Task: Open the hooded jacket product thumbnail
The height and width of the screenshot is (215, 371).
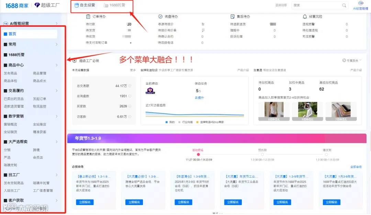Action: click(x=307, y=111)
